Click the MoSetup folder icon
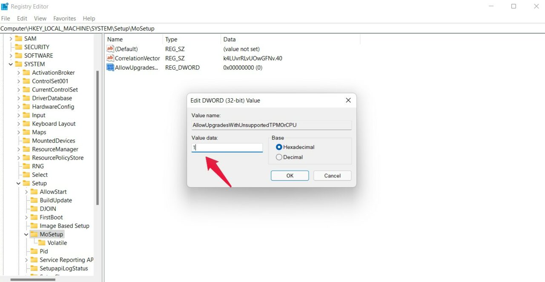 pos(34,234)
